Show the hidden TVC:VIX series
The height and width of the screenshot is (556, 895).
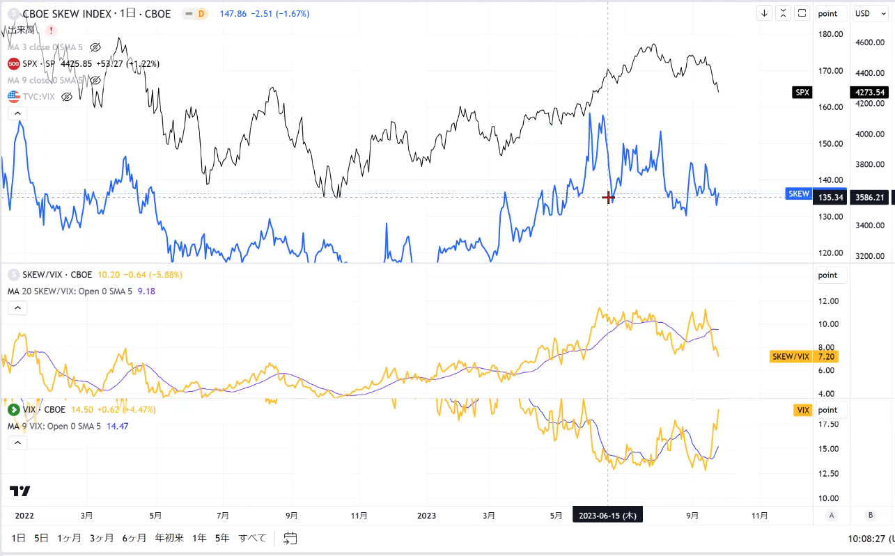point(67,97)
